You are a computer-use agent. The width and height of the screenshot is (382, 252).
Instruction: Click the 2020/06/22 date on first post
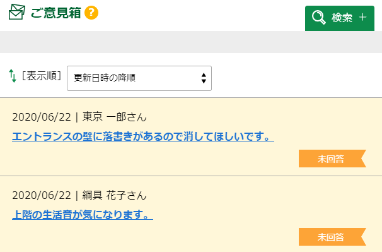42,117
